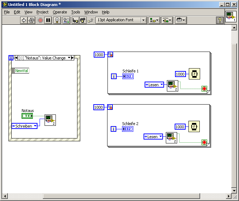Open the Align Objects dropdown
The image size is (239, 201).
pyautogui.click(x=155, y=20)
